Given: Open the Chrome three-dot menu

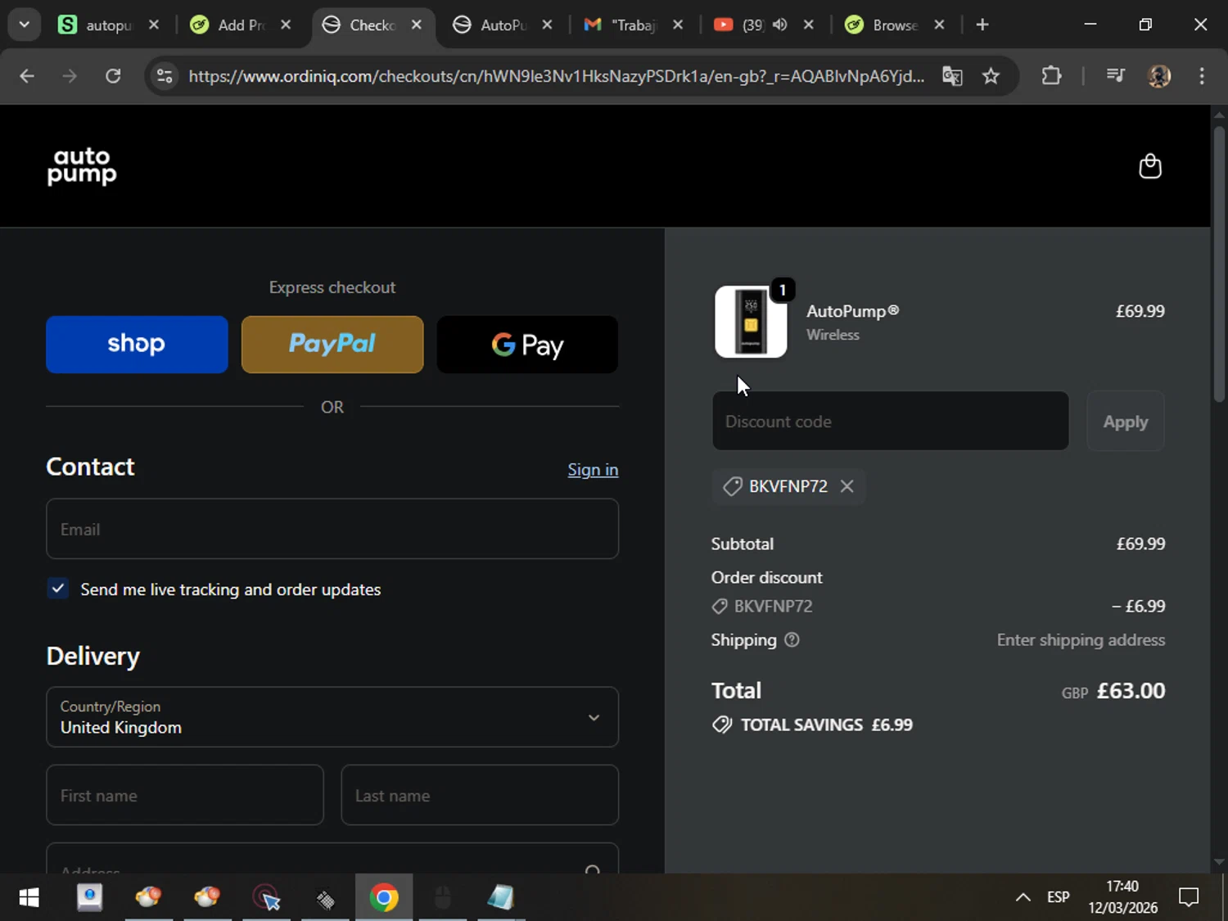Looking at the screenshot, I should click(1202, 76).
